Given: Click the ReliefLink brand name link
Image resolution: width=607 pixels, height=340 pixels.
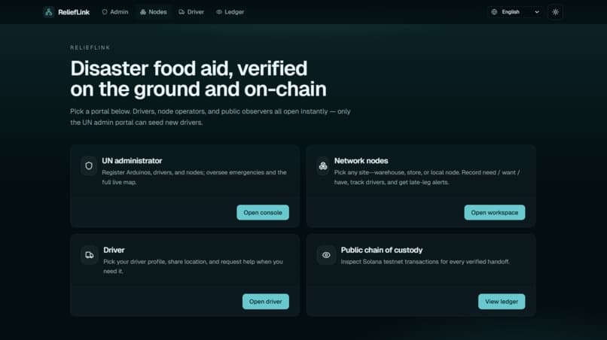Looking at the screenshot, I should 74,12.
